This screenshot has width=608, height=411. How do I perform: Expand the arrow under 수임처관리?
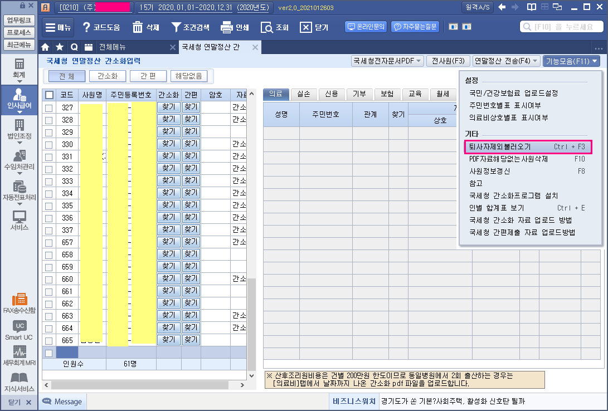[x=20, y=174]
